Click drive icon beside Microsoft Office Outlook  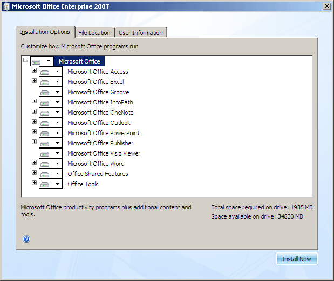(x=45, y=123)
